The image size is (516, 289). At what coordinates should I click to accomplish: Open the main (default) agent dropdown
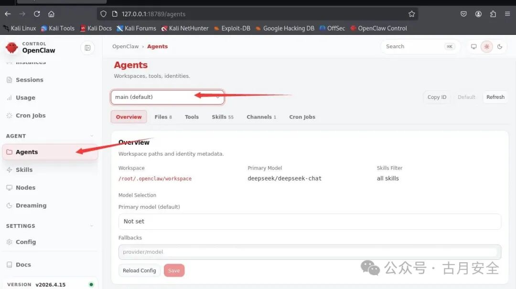coord(168,97)
